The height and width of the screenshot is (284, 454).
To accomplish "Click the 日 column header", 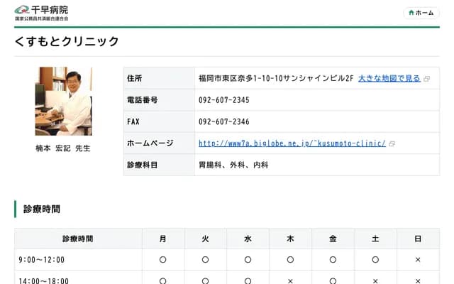I will (418, 239).
